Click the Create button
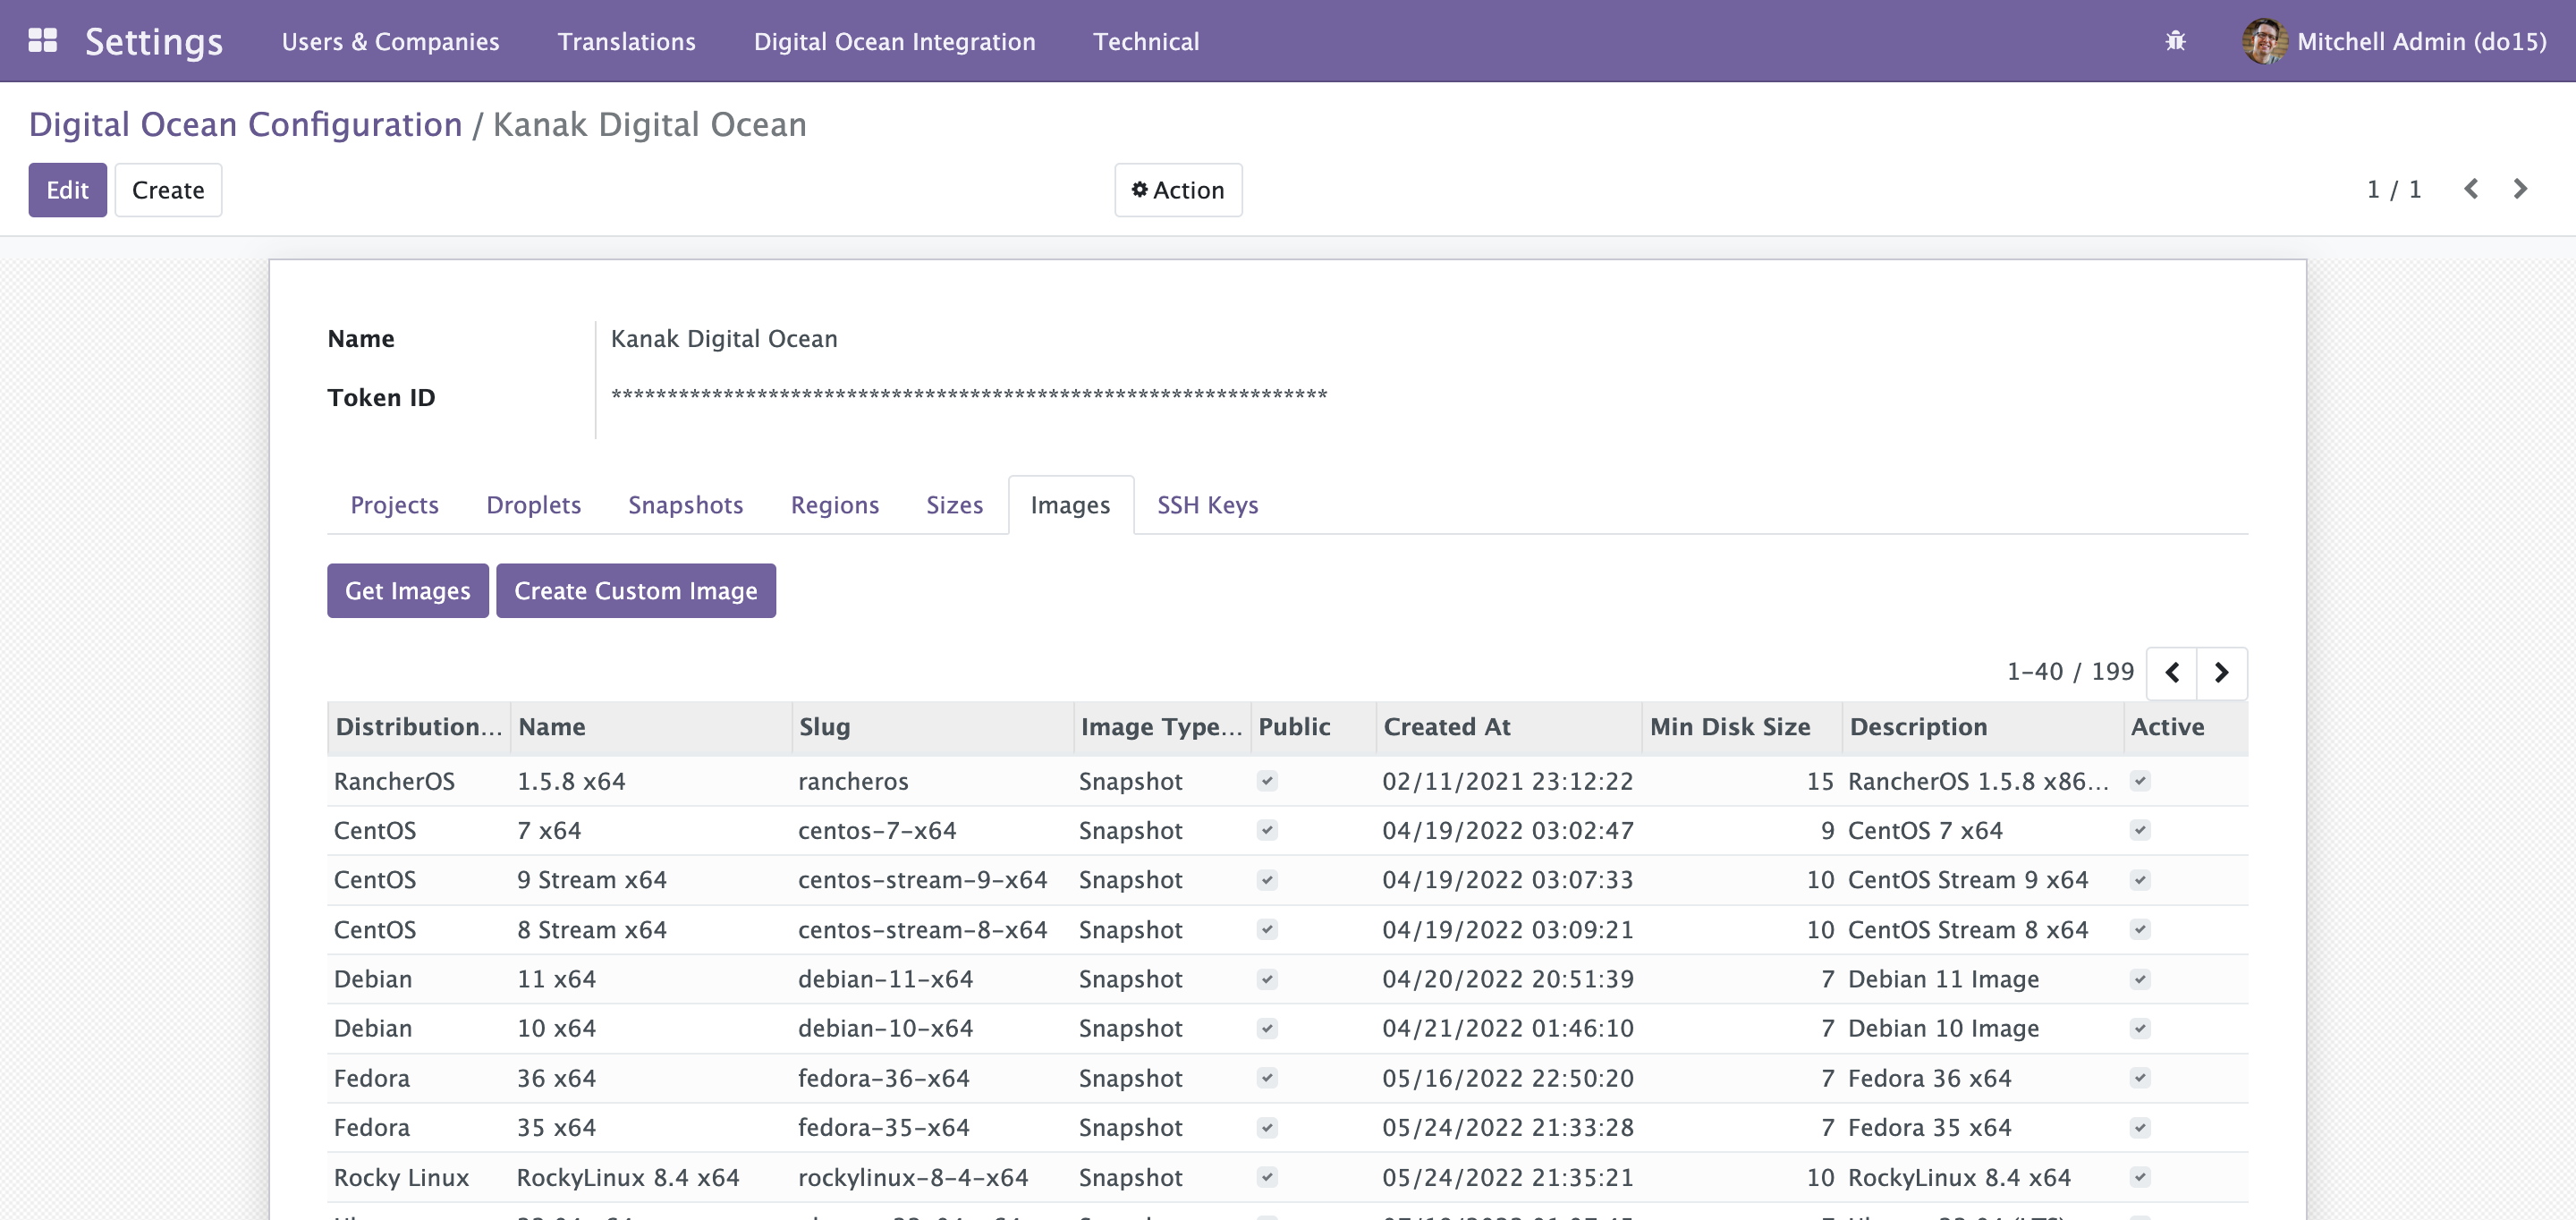The height and width of the screenshot is (1220, 2576). [168, 190]
